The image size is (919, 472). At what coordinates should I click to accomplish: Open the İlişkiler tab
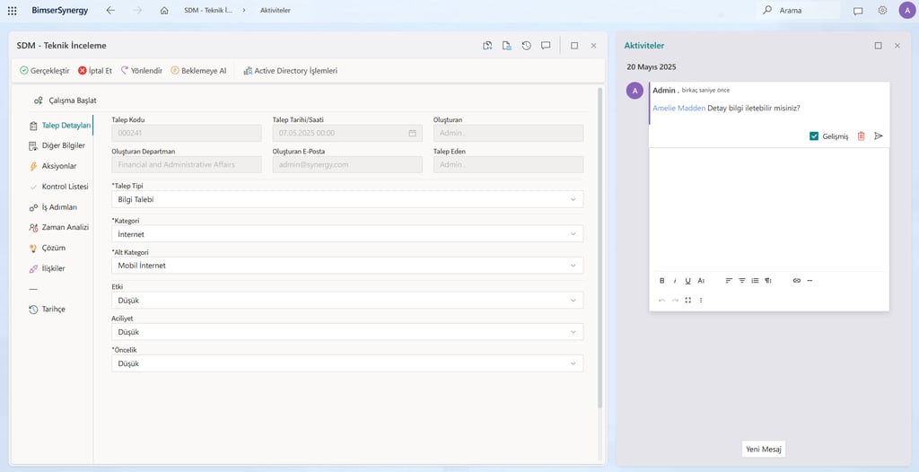(x=47, y=268)
